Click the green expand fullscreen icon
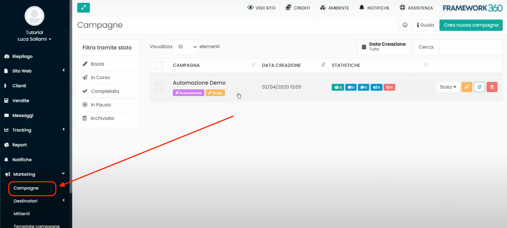Image resolution: width=507 pixels, height=228 pixels. tap(83, 8)
